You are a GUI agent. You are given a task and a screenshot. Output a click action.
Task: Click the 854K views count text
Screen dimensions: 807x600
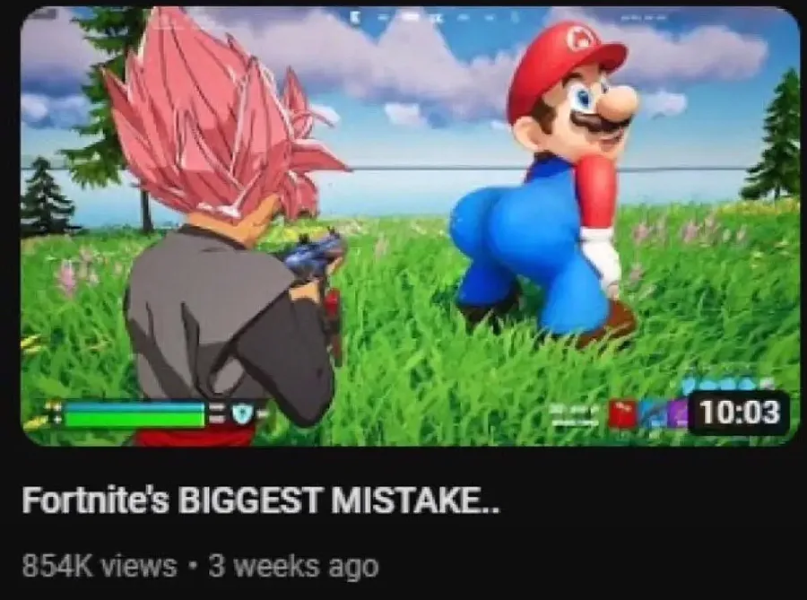click(100, 566)
